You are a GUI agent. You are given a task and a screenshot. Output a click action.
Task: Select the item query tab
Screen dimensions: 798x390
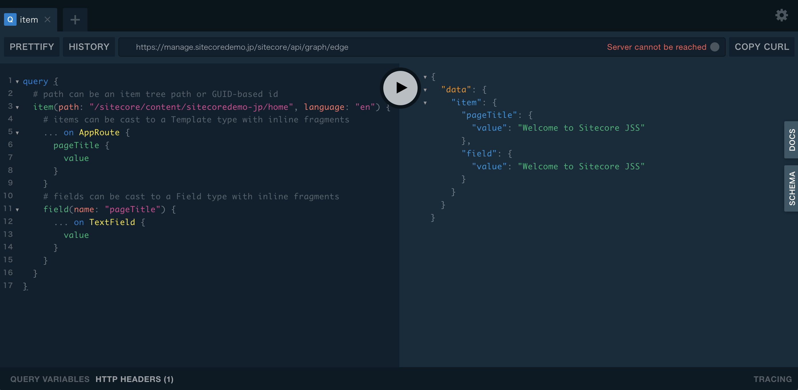pyautogui.click(x=29, y=20)
